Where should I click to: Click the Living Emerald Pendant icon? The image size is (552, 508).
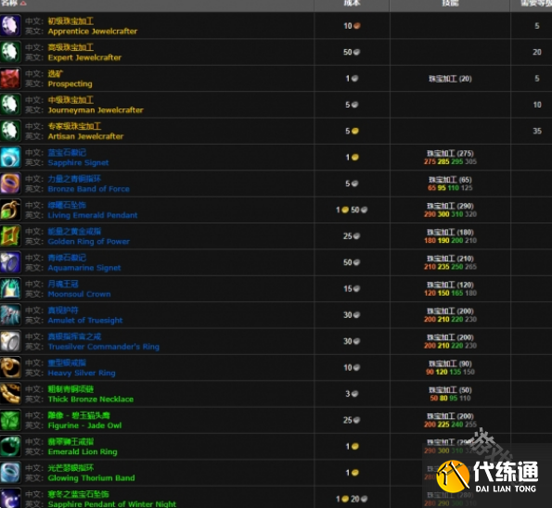click(x=10, y=210)
